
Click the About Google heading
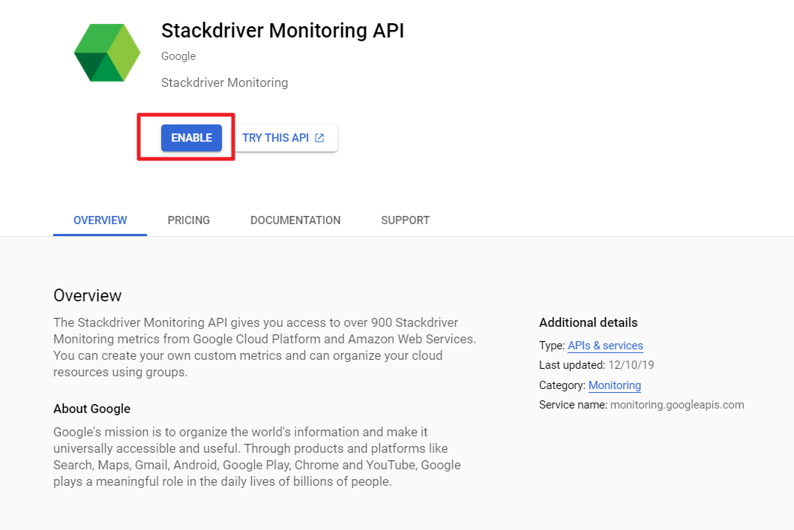(91, 409)
